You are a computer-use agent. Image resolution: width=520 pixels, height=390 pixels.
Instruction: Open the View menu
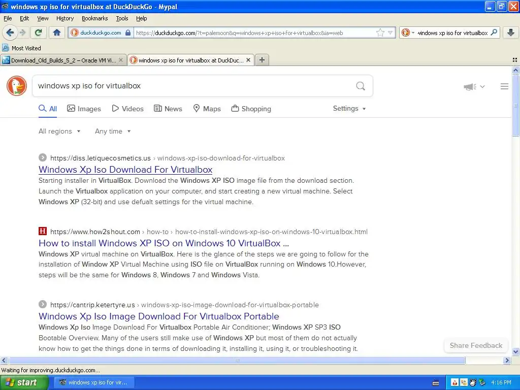tap(43, 18)
